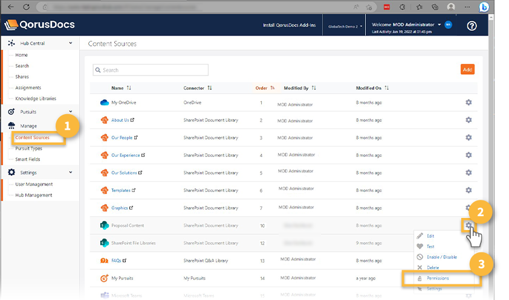Click the user avatar badge in header
The width and height of the screenshot is (509, 300).
[x=449, y=25]
